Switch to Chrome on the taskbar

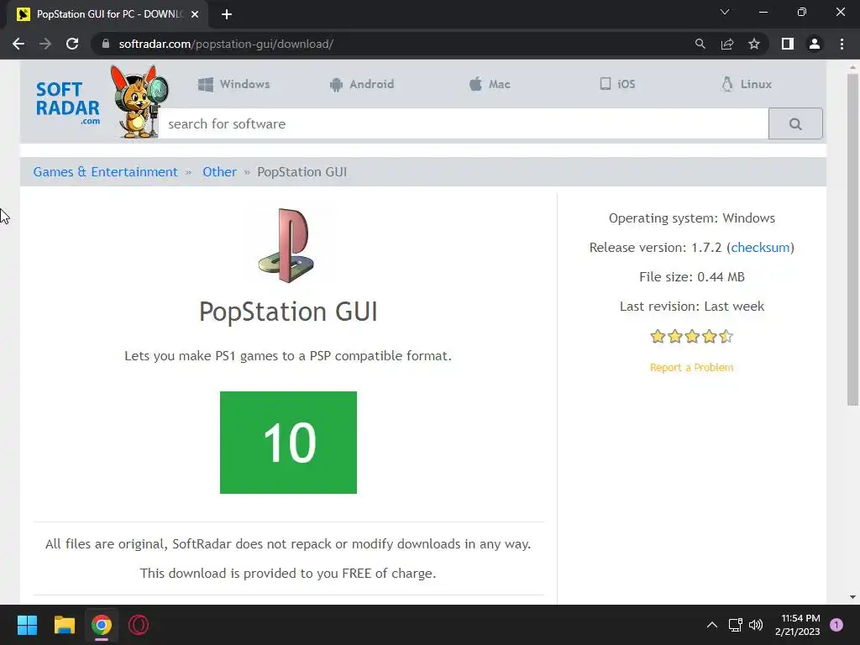pyautogui.click(x=102, y=625)
